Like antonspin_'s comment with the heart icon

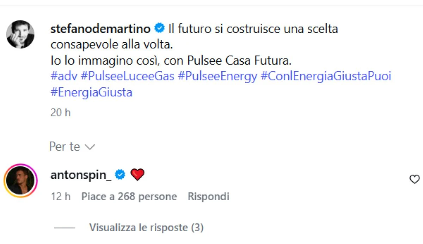coord(414,179)
